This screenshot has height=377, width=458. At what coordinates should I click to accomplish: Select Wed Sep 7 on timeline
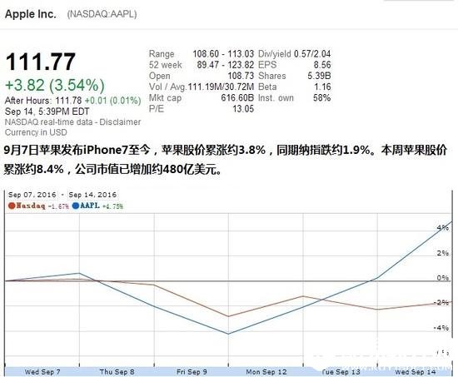(x=42, y=372)
